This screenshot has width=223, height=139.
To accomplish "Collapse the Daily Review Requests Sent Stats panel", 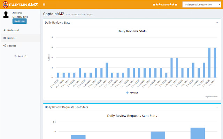I will (x=217, y=107).
